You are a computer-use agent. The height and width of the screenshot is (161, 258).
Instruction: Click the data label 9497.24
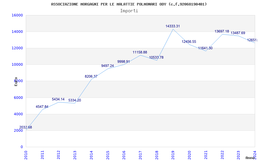coord(107,66)
